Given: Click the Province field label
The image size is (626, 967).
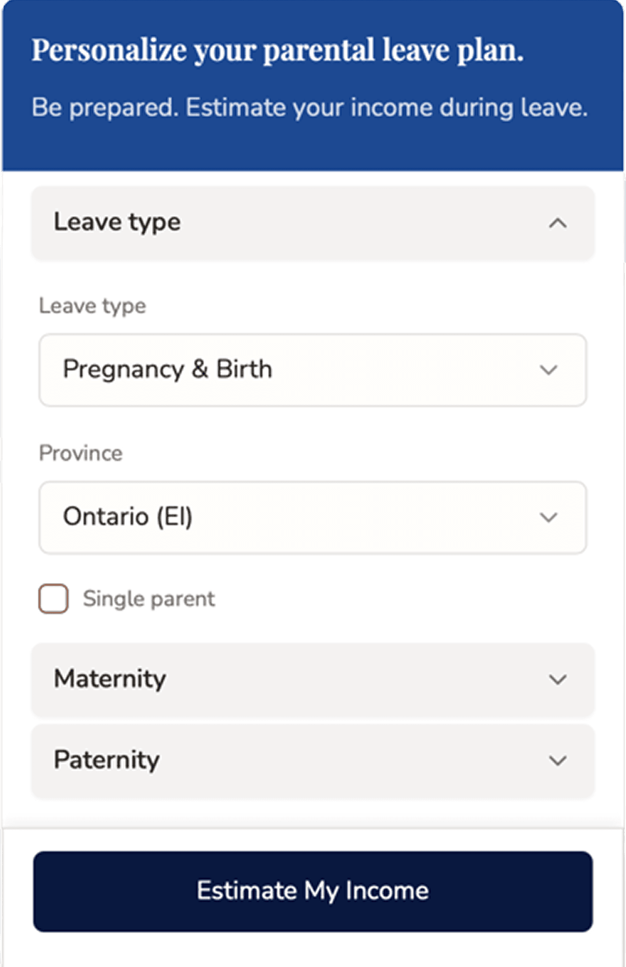Looking at the screenshot, I should 81,454.
